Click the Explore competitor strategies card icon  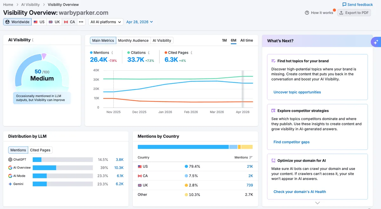tap(273, 111)
